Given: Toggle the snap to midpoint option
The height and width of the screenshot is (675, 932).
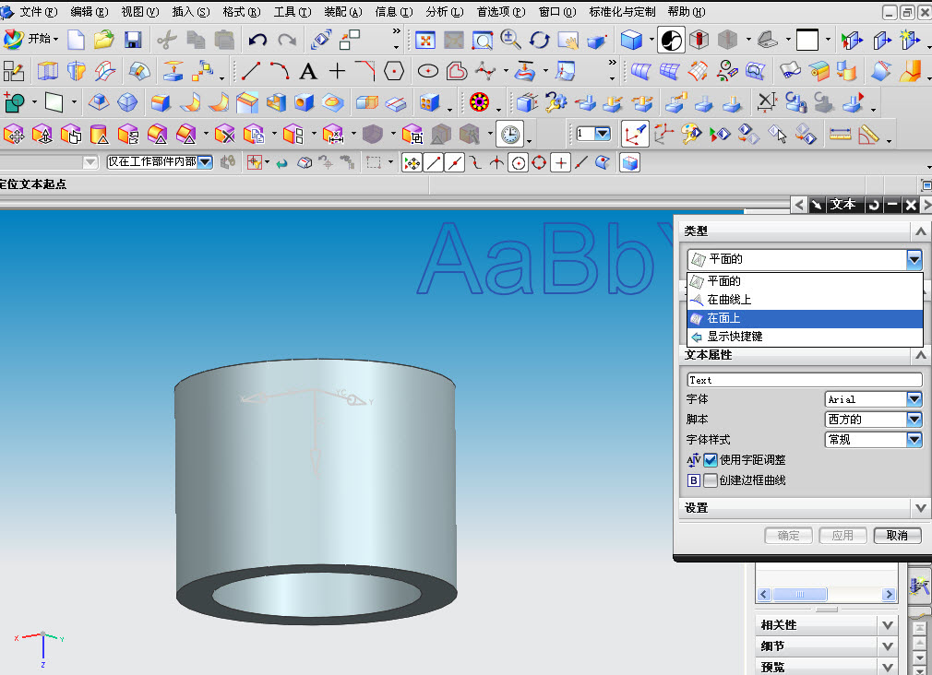Looking at the screenshot, I should [455, 163].
